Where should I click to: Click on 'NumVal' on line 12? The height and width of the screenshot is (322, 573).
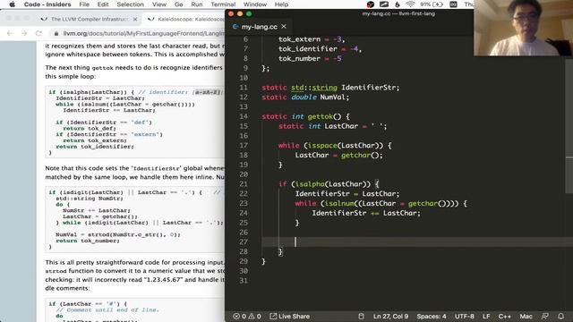(x=332, y=97)
